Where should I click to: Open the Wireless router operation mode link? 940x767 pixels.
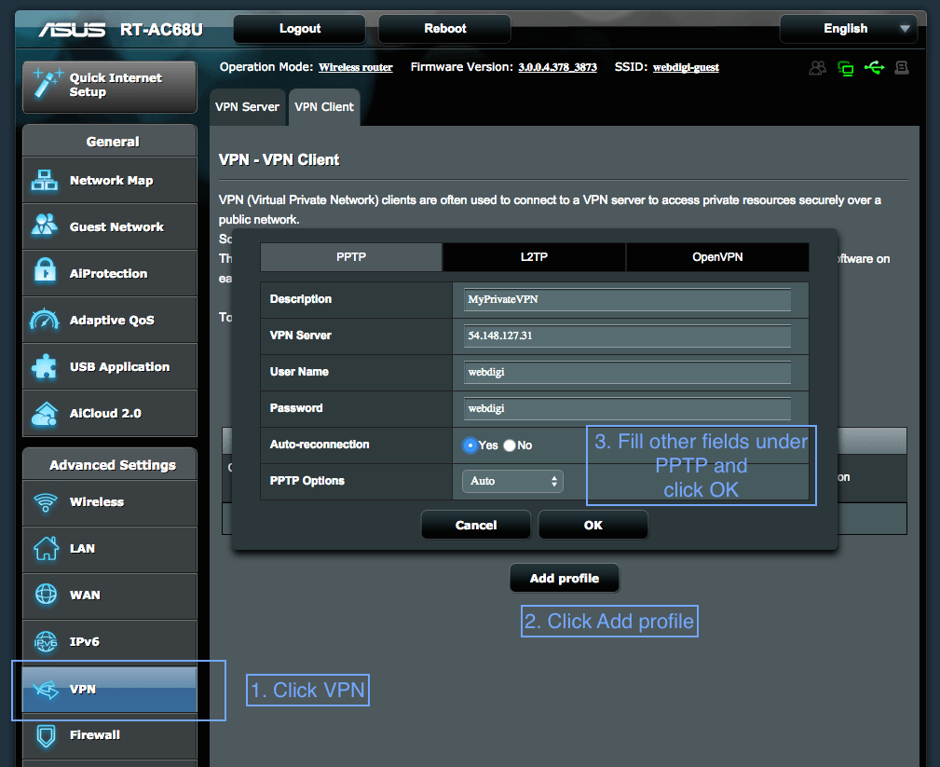355,66
